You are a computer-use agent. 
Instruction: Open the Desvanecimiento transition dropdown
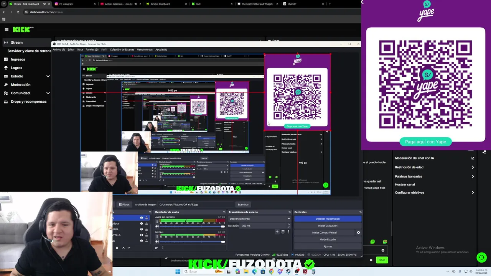(259, 219)
